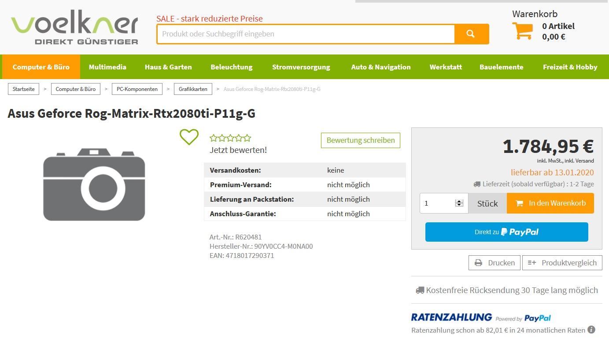Click the Versandkosten row label

point(236,170)
